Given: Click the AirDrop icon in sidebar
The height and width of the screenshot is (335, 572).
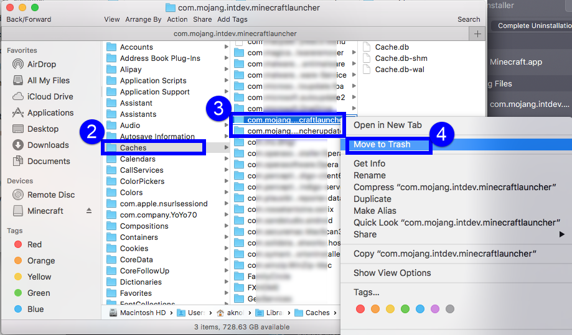Looking at the screenshot, I should pos(18,65).
